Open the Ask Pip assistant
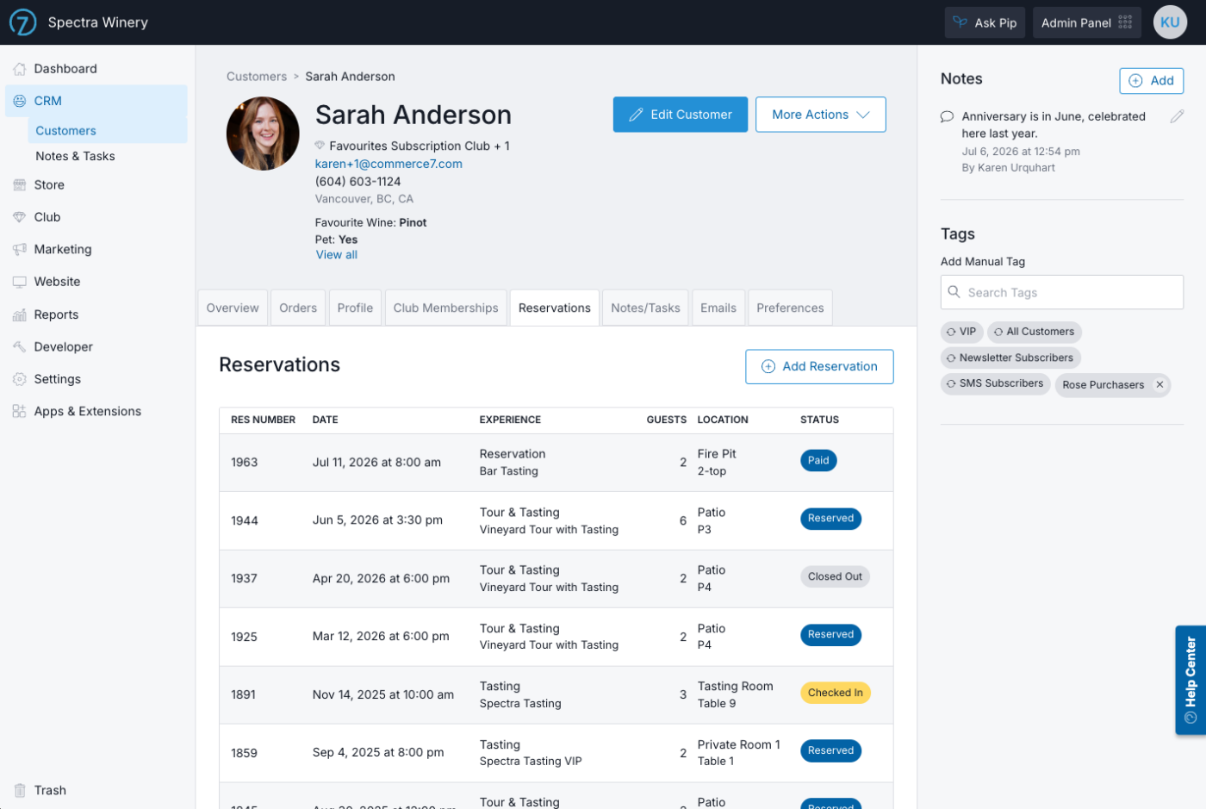1206x809 pixels. click(x=985, y=22)
